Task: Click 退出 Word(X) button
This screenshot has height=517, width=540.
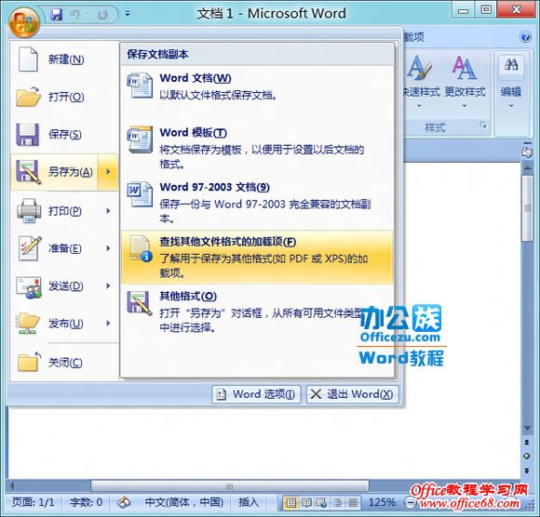Action: point(352,394)
